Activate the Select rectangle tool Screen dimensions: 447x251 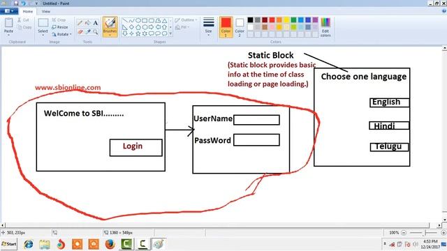(x=43, y=23)
